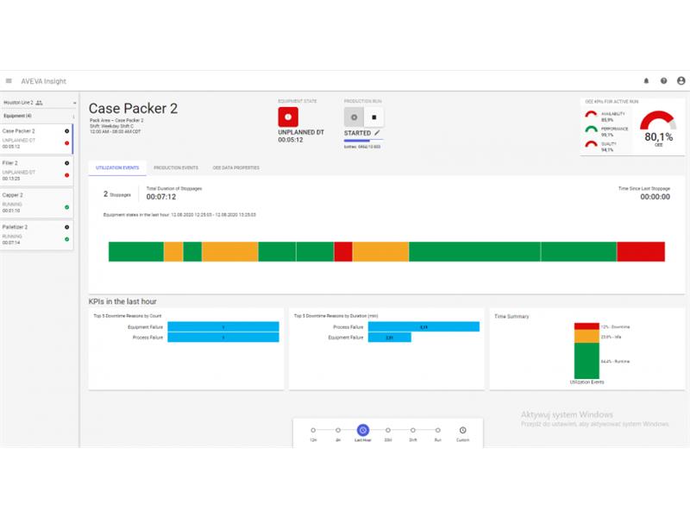This screenshot has height=518, width=690.
Task: Open the Equipment (4) list options
Action: (x=73, y=117)
